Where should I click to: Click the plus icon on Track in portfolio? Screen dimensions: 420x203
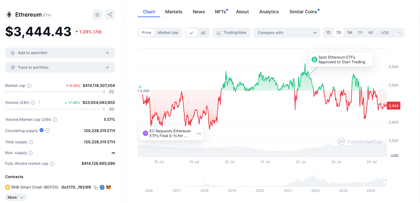click(107, 67)
